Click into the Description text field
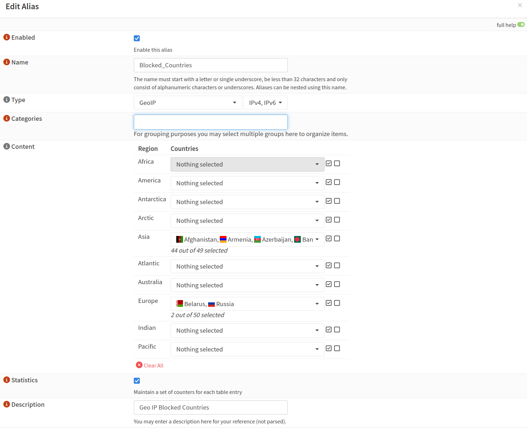 tap(211, 407)
